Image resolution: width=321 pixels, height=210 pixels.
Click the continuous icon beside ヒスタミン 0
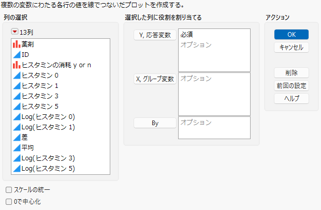(17, 75)
